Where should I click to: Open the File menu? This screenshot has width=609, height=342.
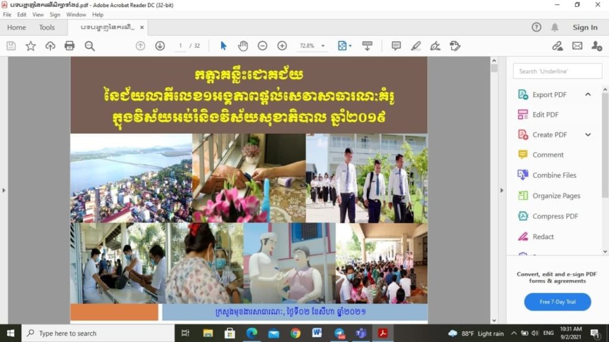click(x=7, y=14)
